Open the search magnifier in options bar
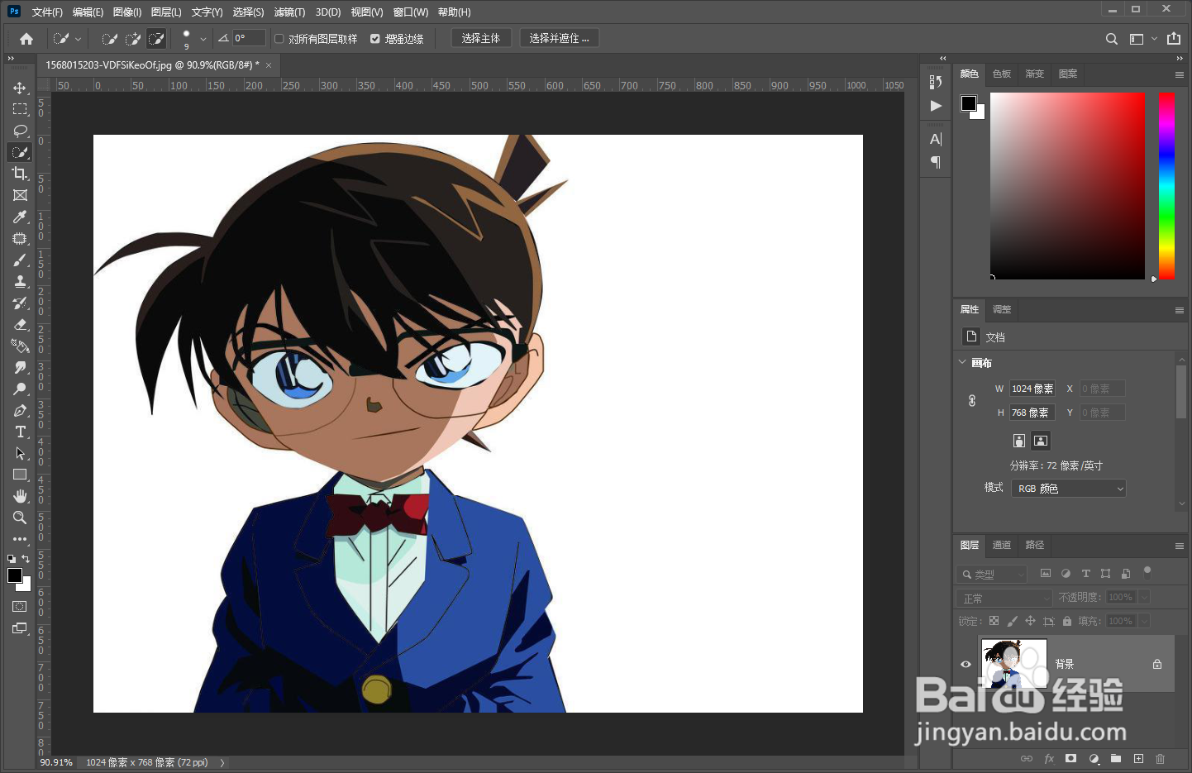Image resolution: width=1192 pixels, height=773 pixels. click(1112, 39)
